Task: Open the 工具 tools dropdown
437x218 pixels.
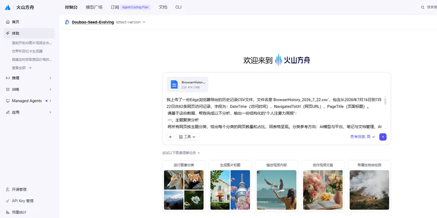Action: tap(187, 137)
